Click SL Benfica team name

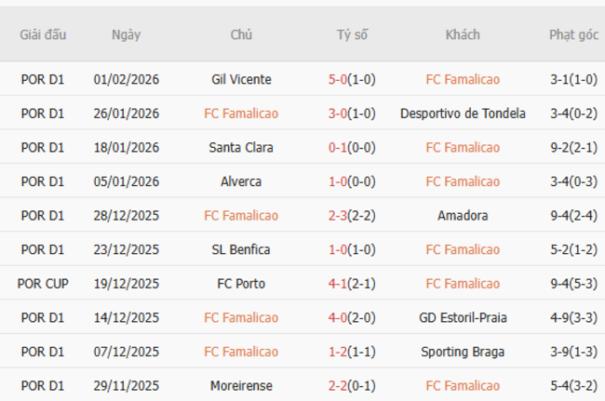click(x=241, y=249)
